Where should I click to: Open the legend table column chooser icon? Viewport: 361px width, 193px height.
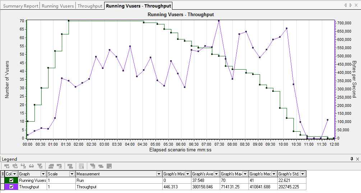3,174
